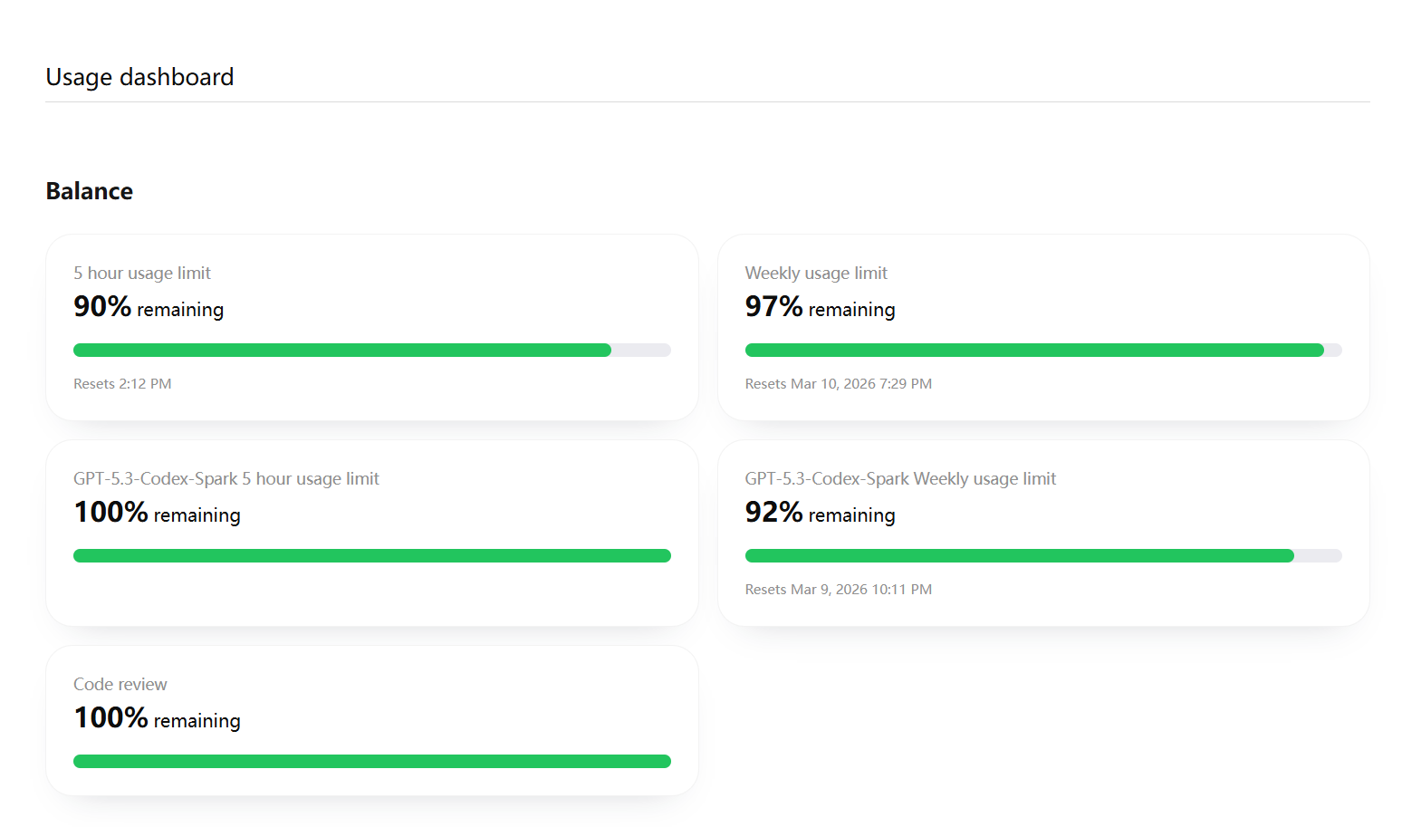The image size is (1402, 827).
Task: Click the 97% remaining value
Action: (x=820, y=308)
